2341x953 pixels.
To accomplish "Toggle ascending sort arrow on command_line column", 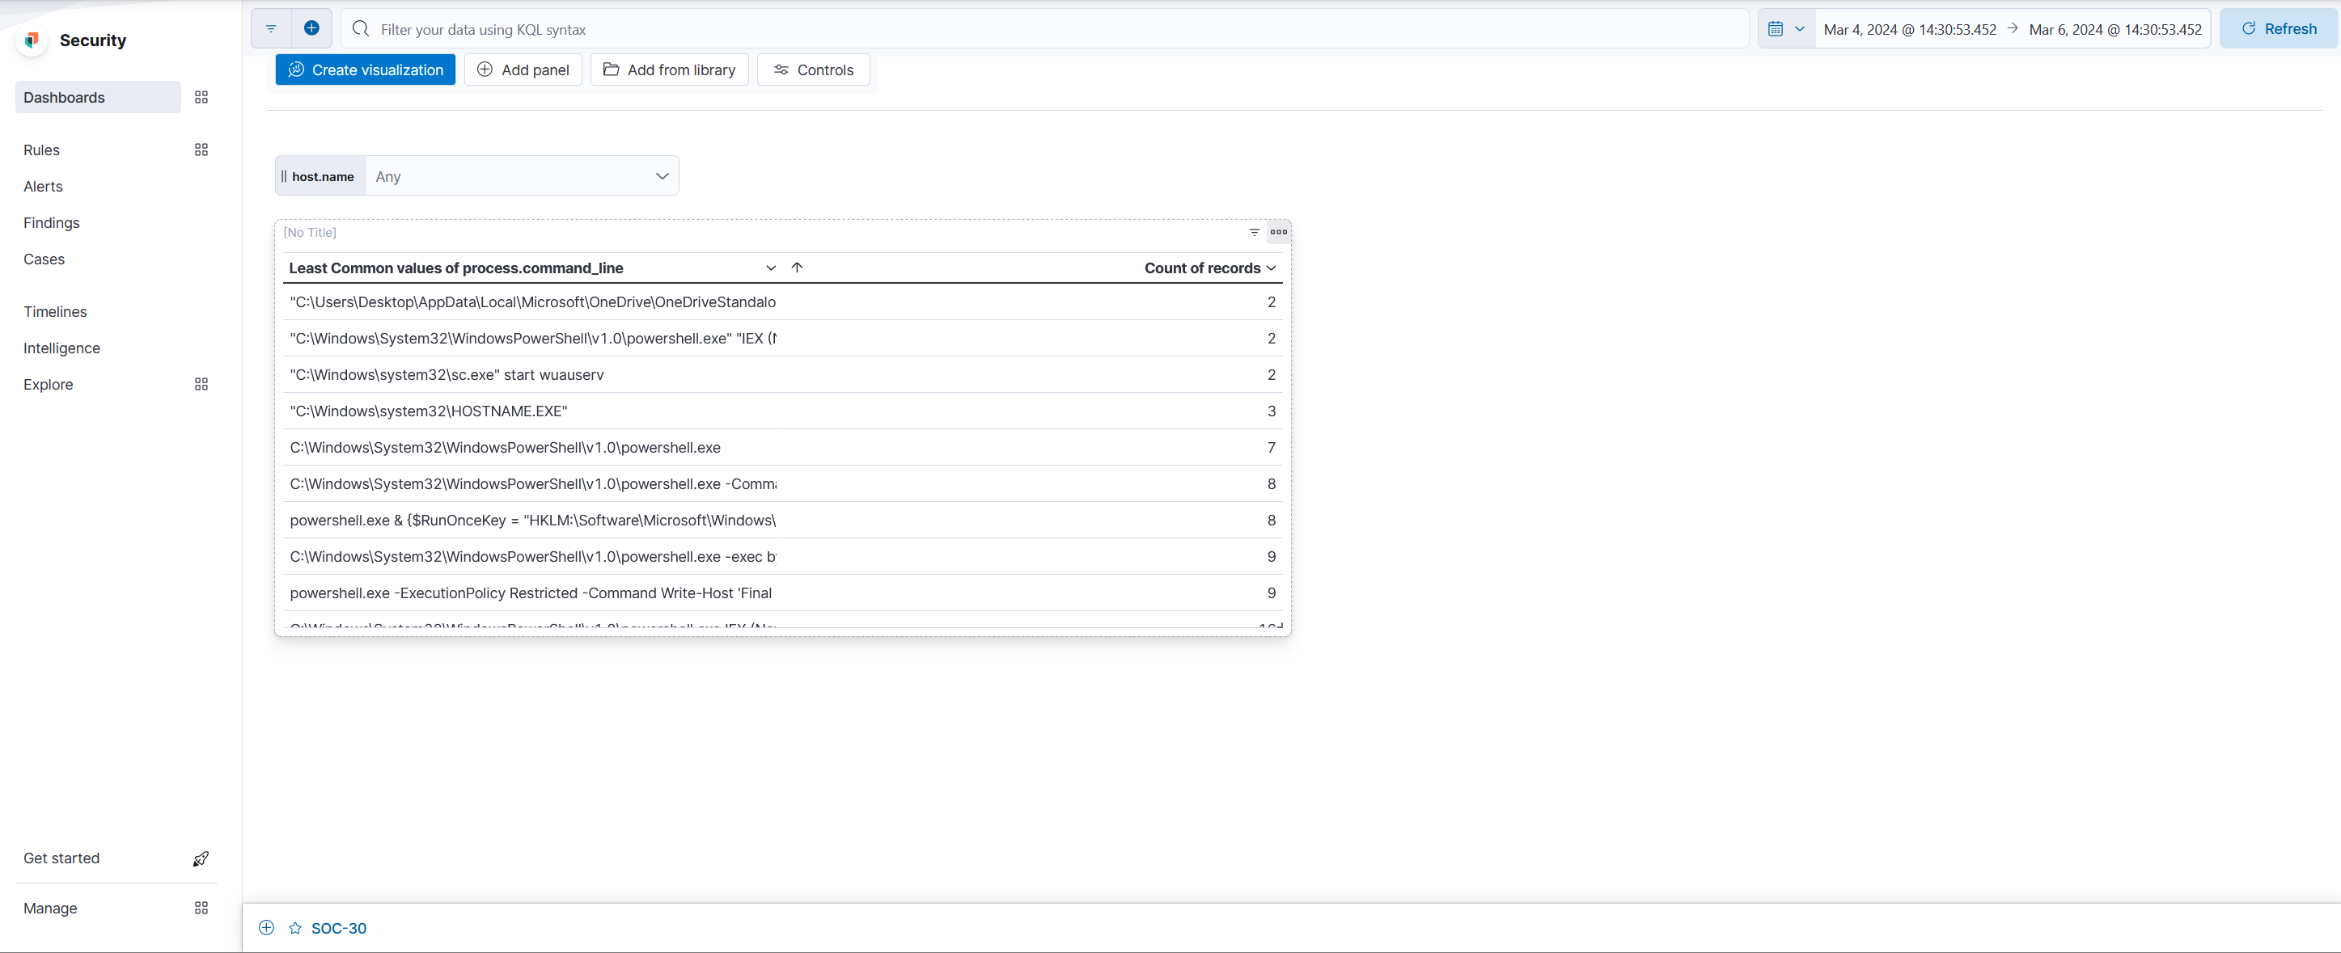I will [796, 267].
